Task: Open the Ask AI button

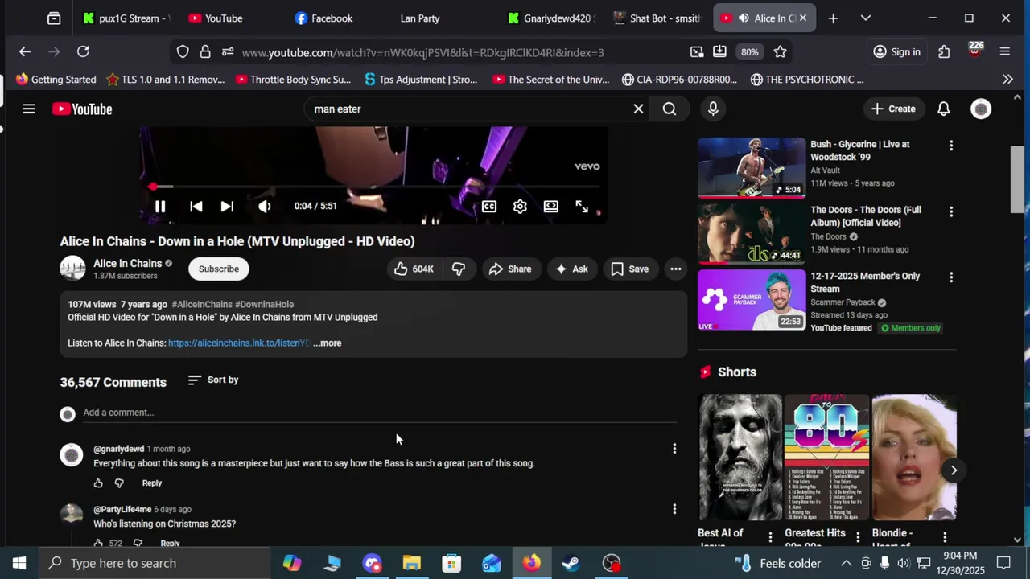Action: (572, 269)
